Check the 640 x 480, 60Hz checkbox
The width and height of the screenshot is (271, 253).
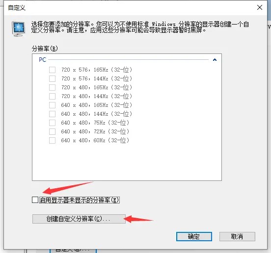(x=52, y=140)
